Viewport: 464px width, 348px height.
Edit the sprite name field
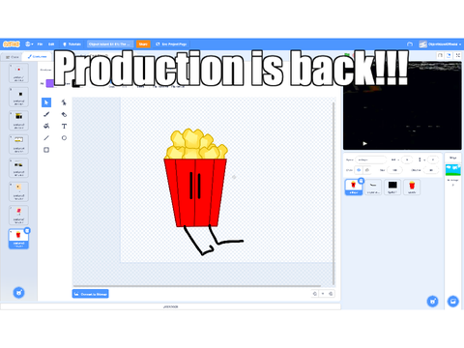click(x=371, y=159)
